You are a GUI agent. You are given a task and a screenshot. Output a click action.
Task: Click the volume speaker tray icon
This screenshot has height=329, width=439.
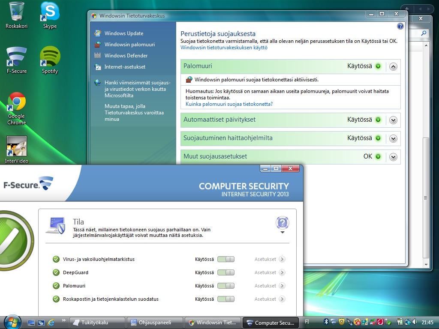[415, 322]
